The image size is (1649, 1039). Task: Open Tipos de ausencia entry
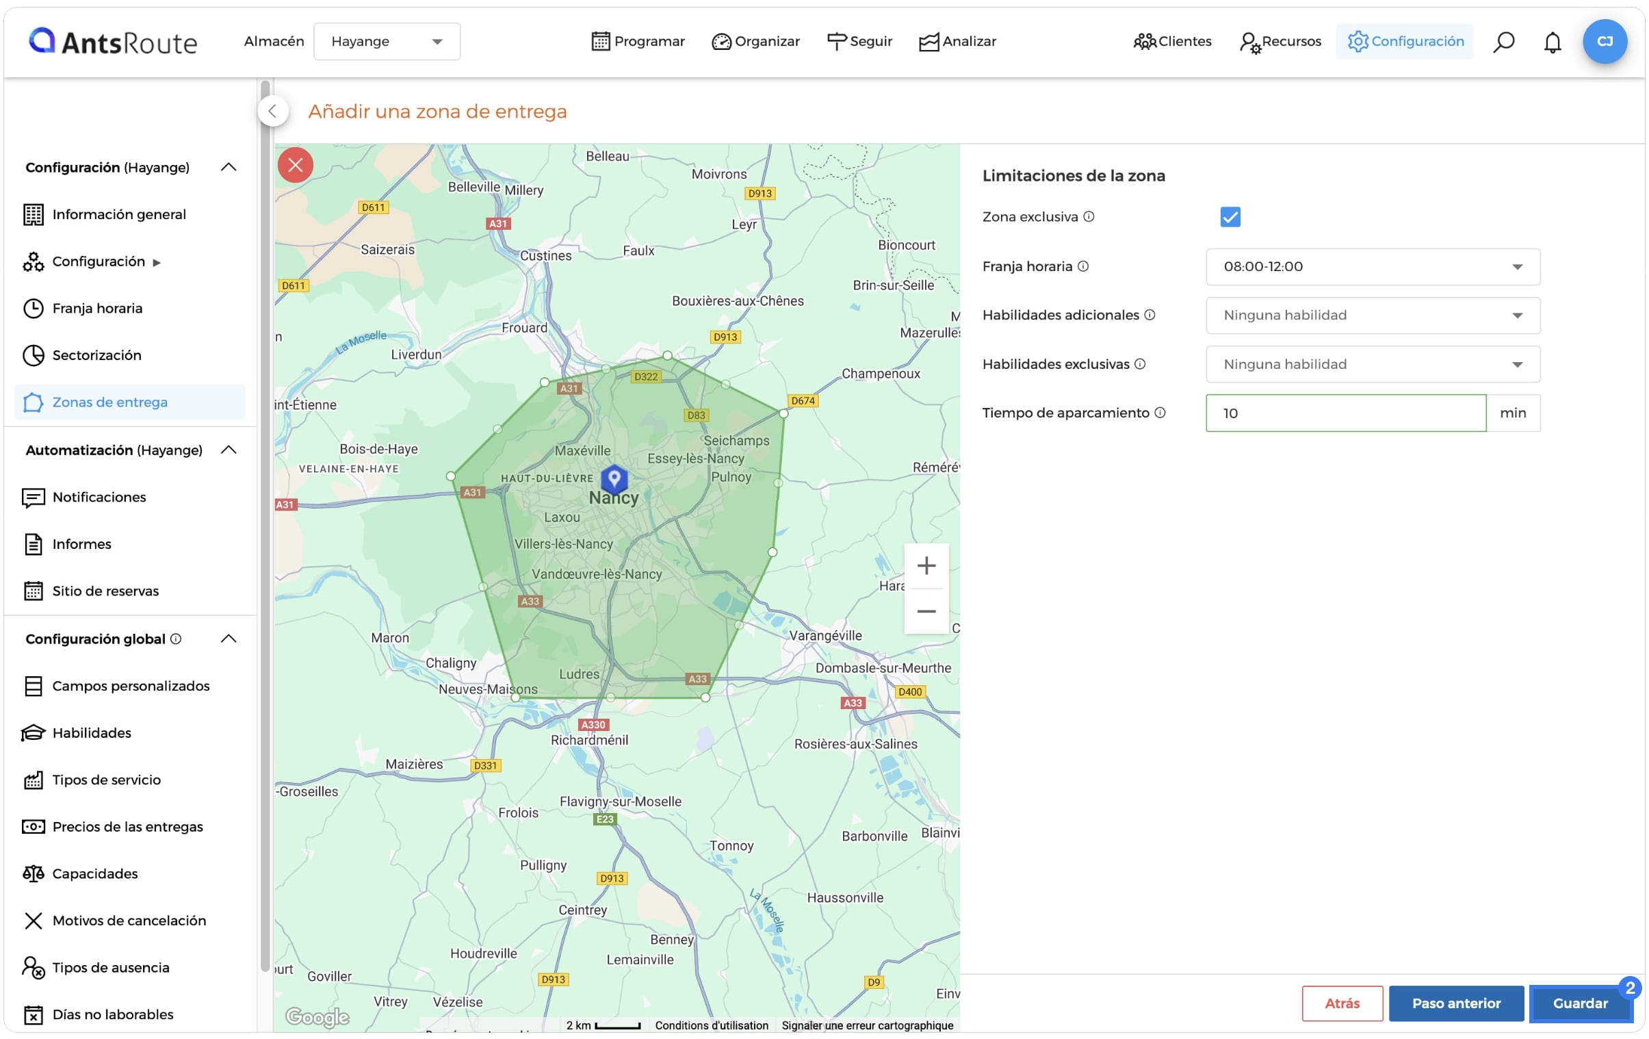129,967
